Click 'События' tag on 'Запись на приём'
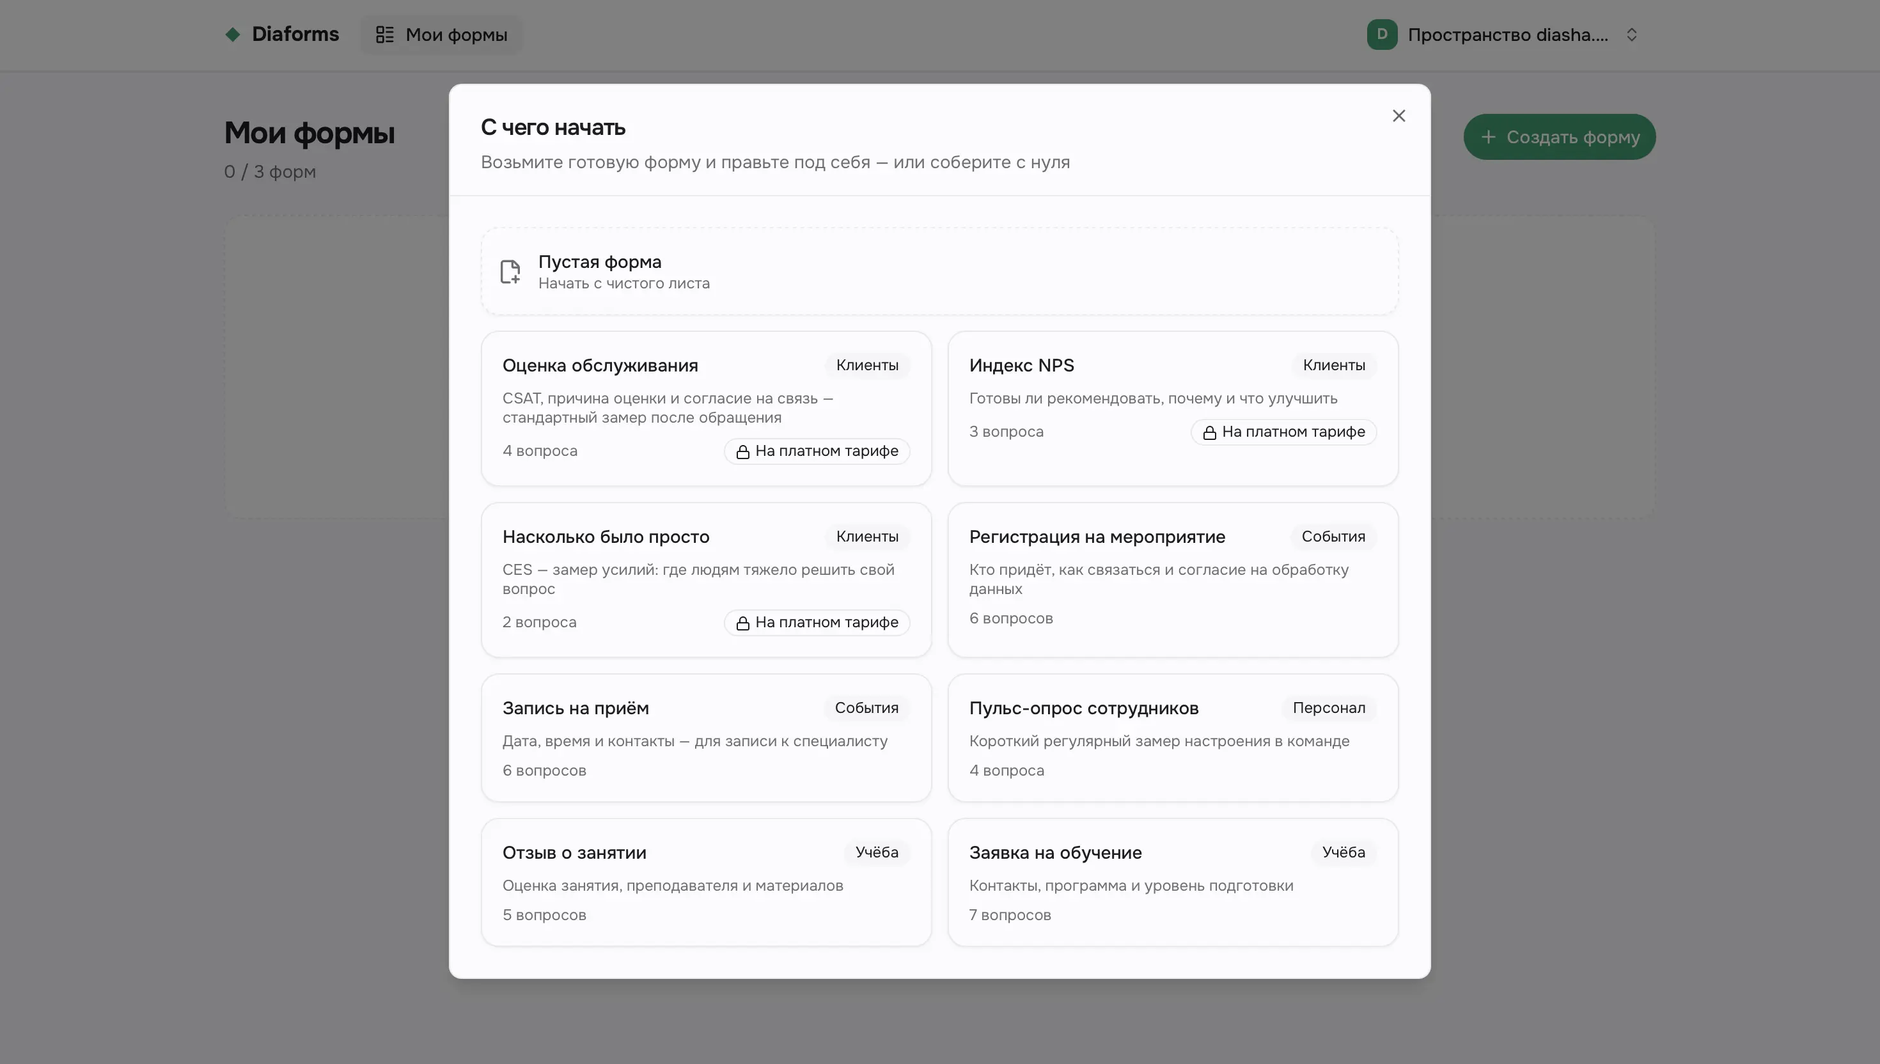The height and width of the screenshot is (1064, 1880). pos(866,707)
